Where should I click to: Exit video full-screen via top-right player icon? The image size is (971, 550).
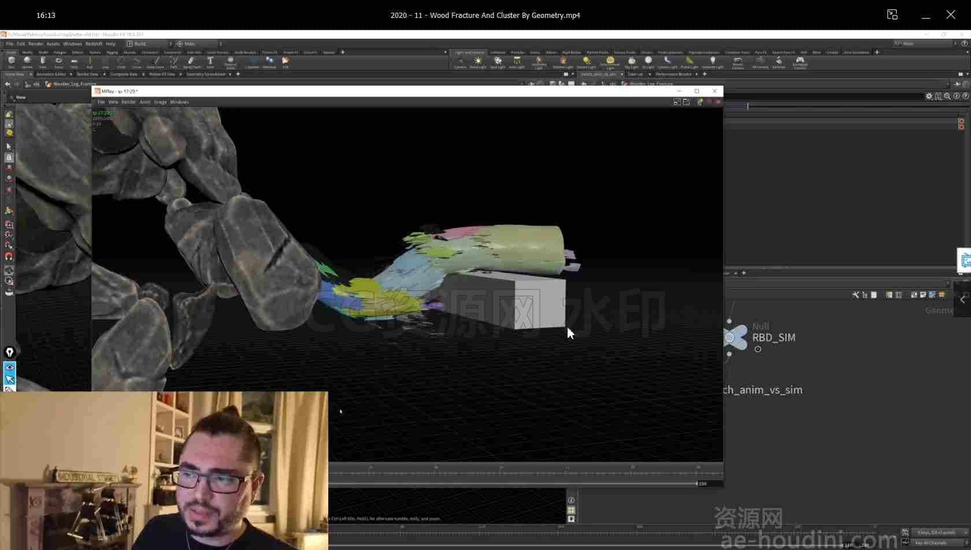[892, 15]
